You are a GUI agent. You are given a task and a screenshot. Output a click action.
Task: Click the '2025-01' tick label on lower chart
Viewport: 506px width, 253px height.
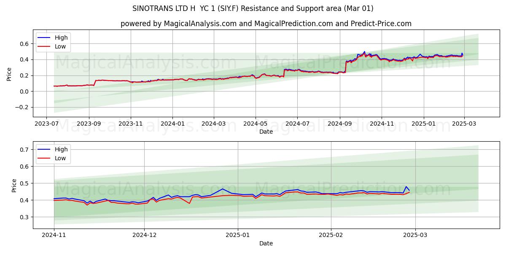[x=238, y=235]
